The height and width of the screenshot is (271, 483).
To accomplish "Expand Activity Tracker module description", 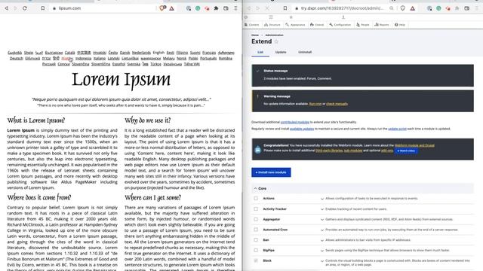I will click(322, 209).
